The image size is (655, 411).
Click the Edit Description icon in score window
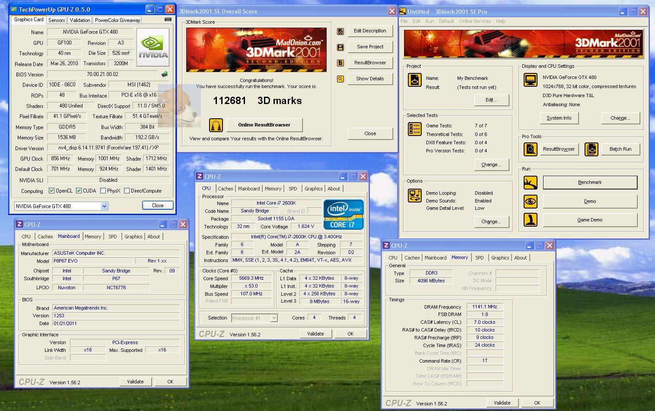340,31
